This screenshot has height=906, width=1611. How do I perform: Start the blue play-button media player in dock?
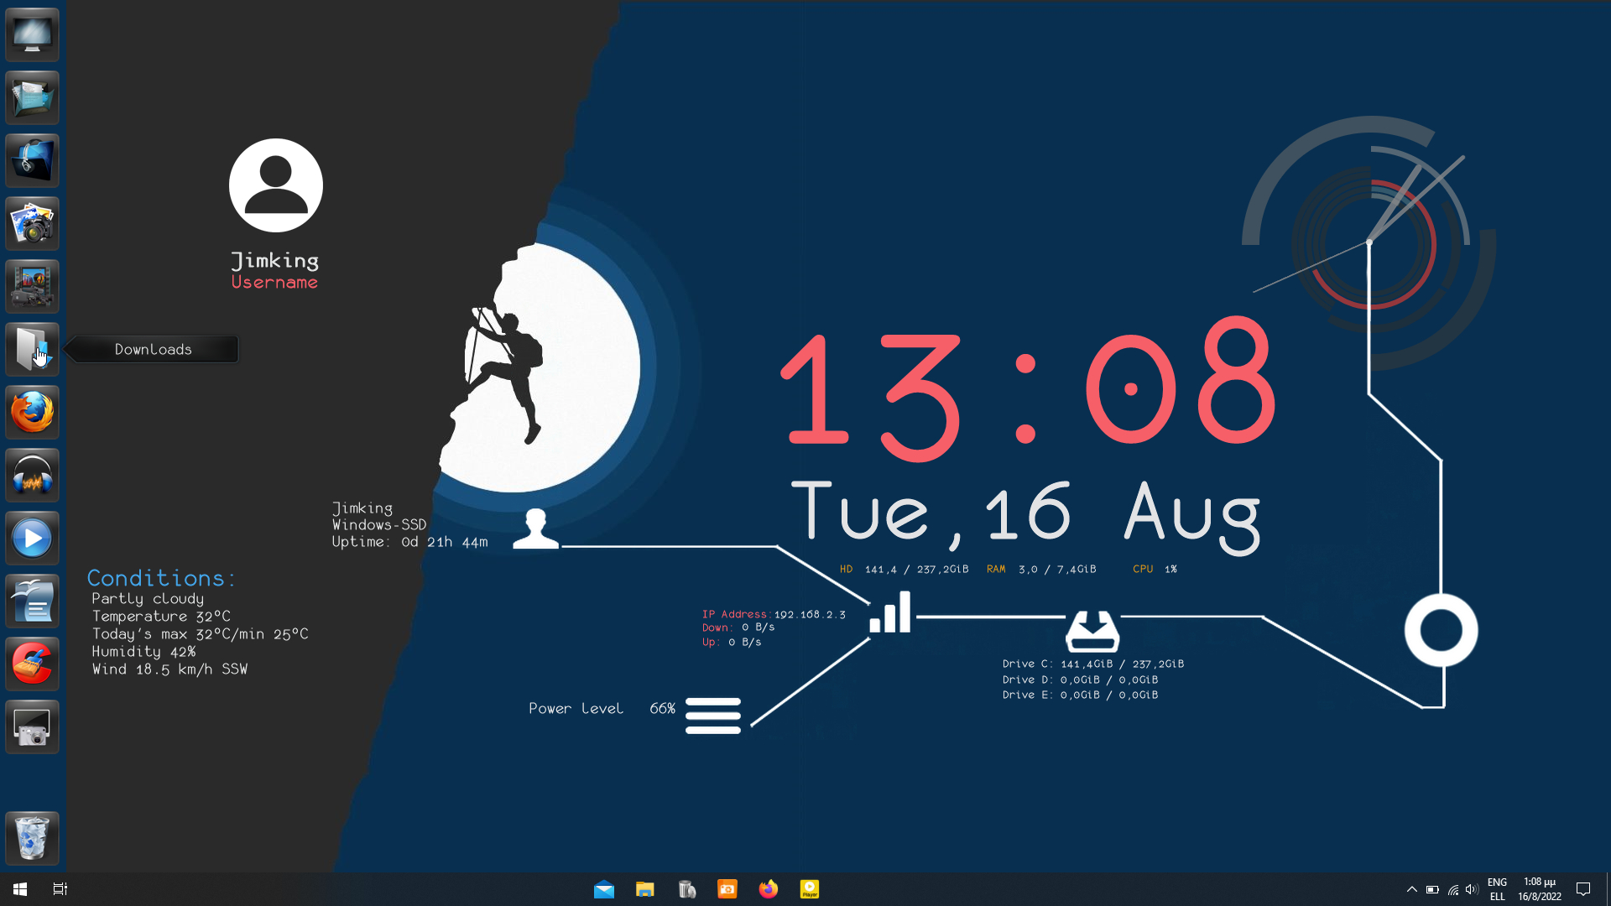[32, 538]
